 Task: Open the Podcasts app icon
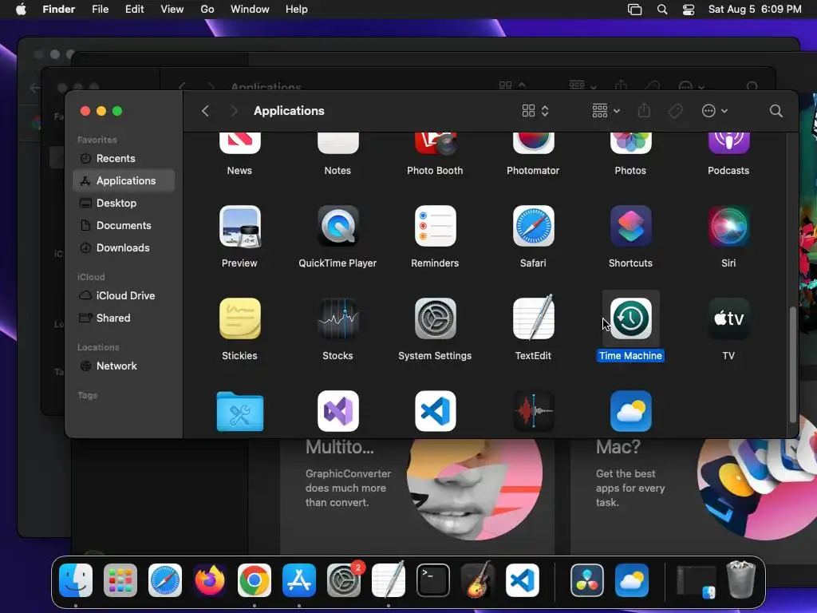pos(728,143)
